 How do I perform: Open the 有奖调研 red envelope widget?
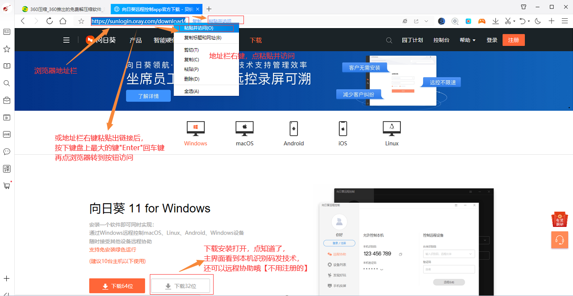coord(560,220)
